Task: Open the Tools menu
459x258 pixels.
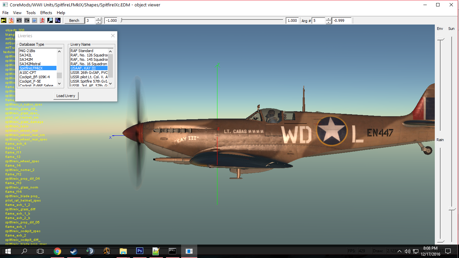Action: point(31,13)
